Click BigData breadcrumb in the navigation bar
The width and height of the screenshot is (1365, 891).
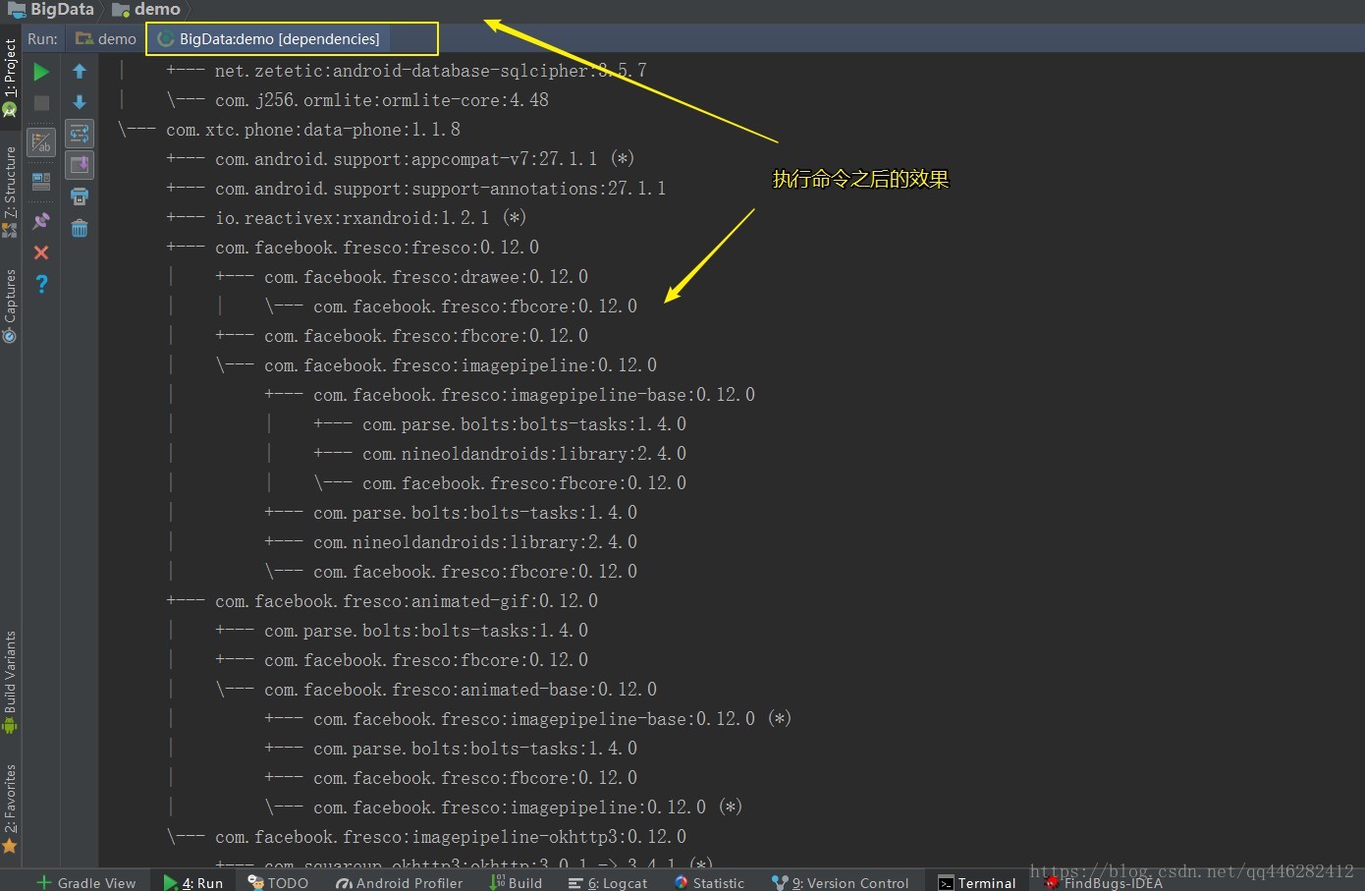51,10
